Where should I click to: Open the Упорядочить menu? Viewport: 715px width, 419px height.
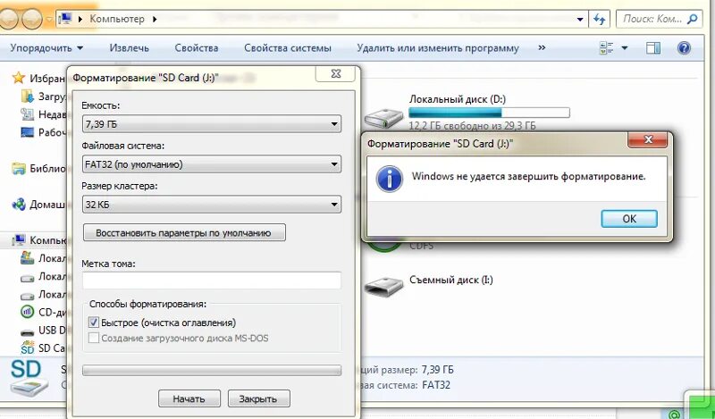tap(46, 48)
